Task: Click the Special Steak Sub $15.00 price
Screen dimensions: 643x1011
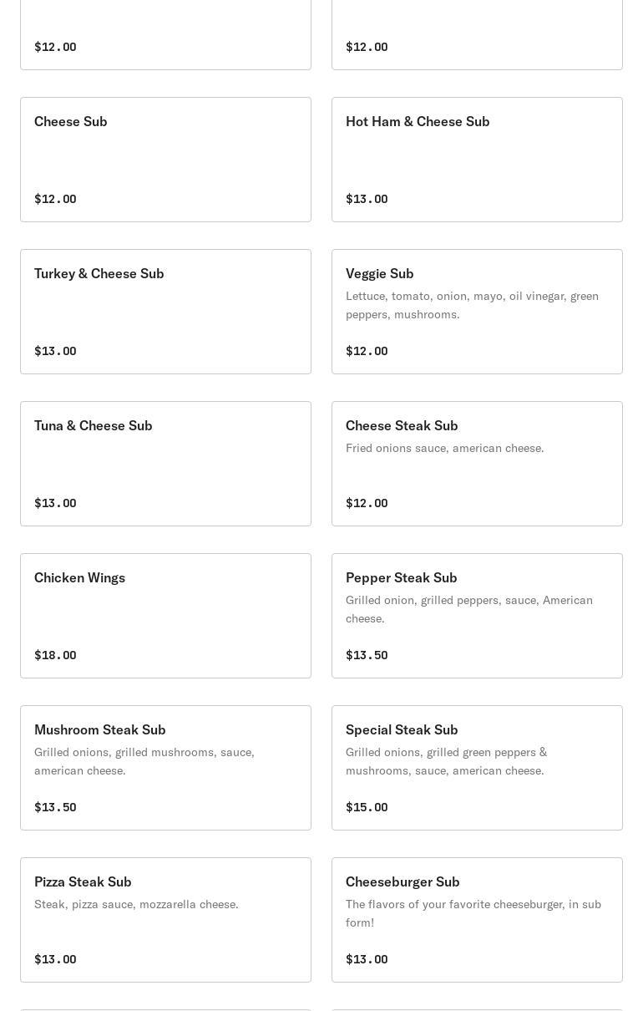Action: tap(367, 807)
